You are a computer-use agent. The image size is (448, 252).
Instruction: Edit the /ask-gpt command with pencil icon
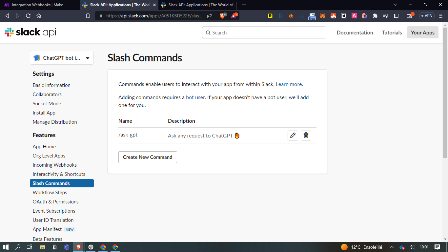293,136
